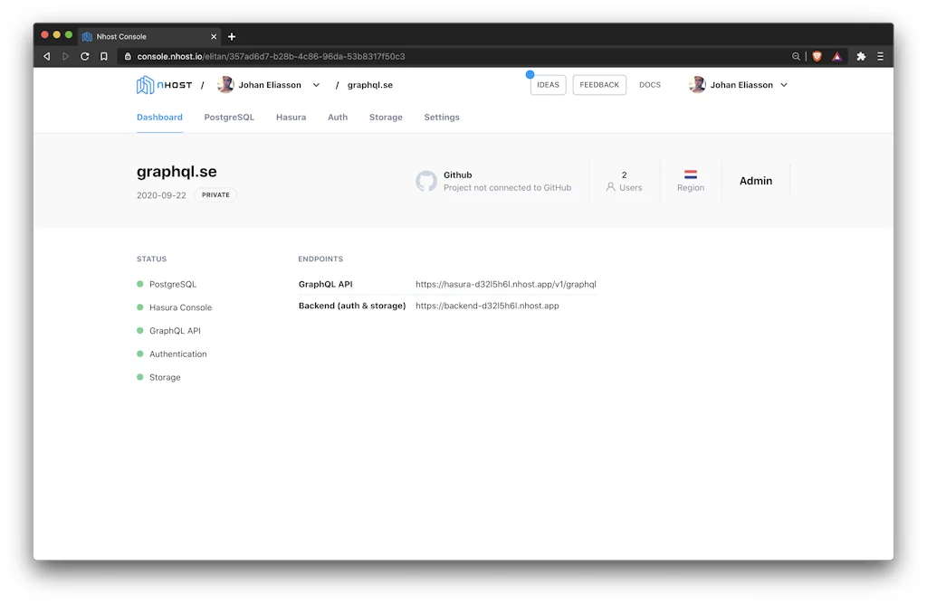Switch to the Hasura tab

tap(291, 117)
